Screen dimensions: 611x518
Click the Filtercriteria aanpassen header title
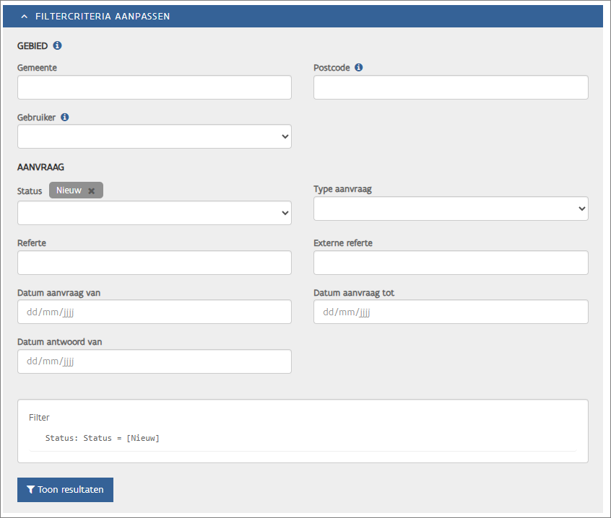click(x=103, y=16)
